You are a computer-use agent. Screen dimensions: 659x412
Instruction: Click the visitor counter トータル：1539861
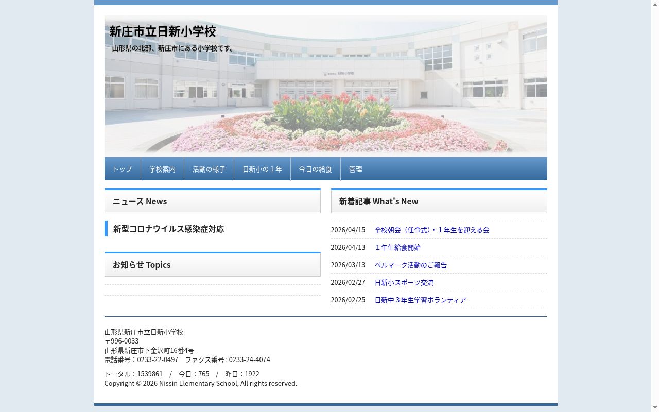click(x=134, y=374)
